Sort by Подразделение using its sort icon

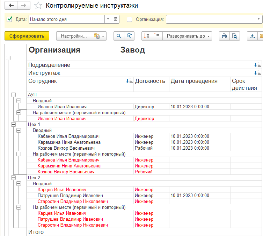(x=257, y=65)
